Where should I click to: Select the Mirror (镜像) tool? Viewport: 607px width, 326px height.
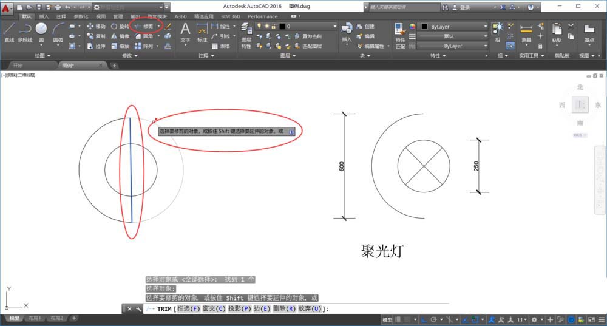tap(119, 36)
